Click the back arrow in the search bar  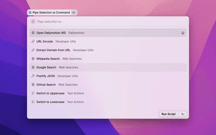[x=33, y=22]
